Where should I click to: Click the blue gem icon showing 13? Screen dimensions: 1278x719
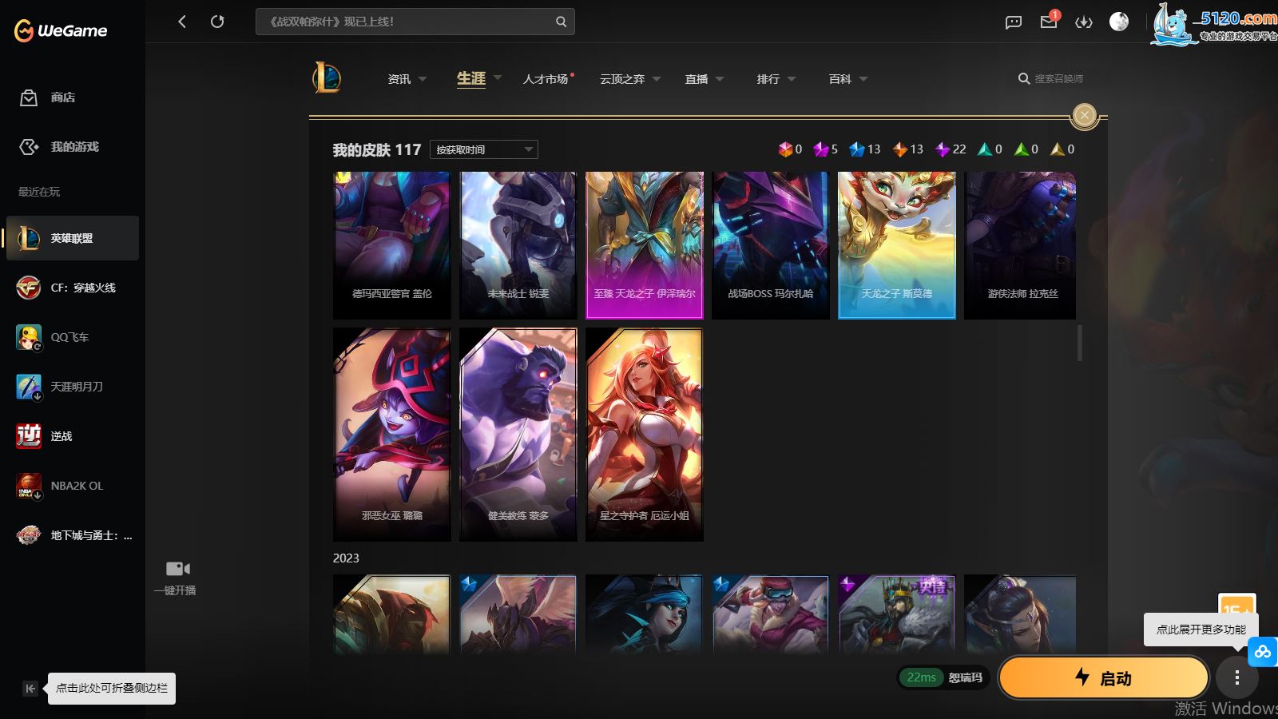857,149
